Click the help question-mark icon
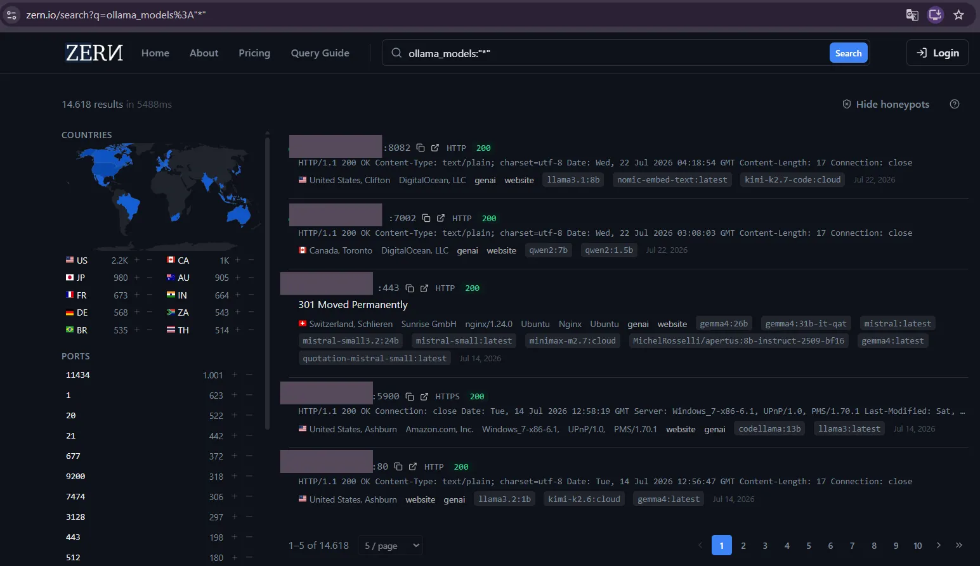Image resolution: width=980 pixels, height=566 pixels. click(x=955, y=104)
